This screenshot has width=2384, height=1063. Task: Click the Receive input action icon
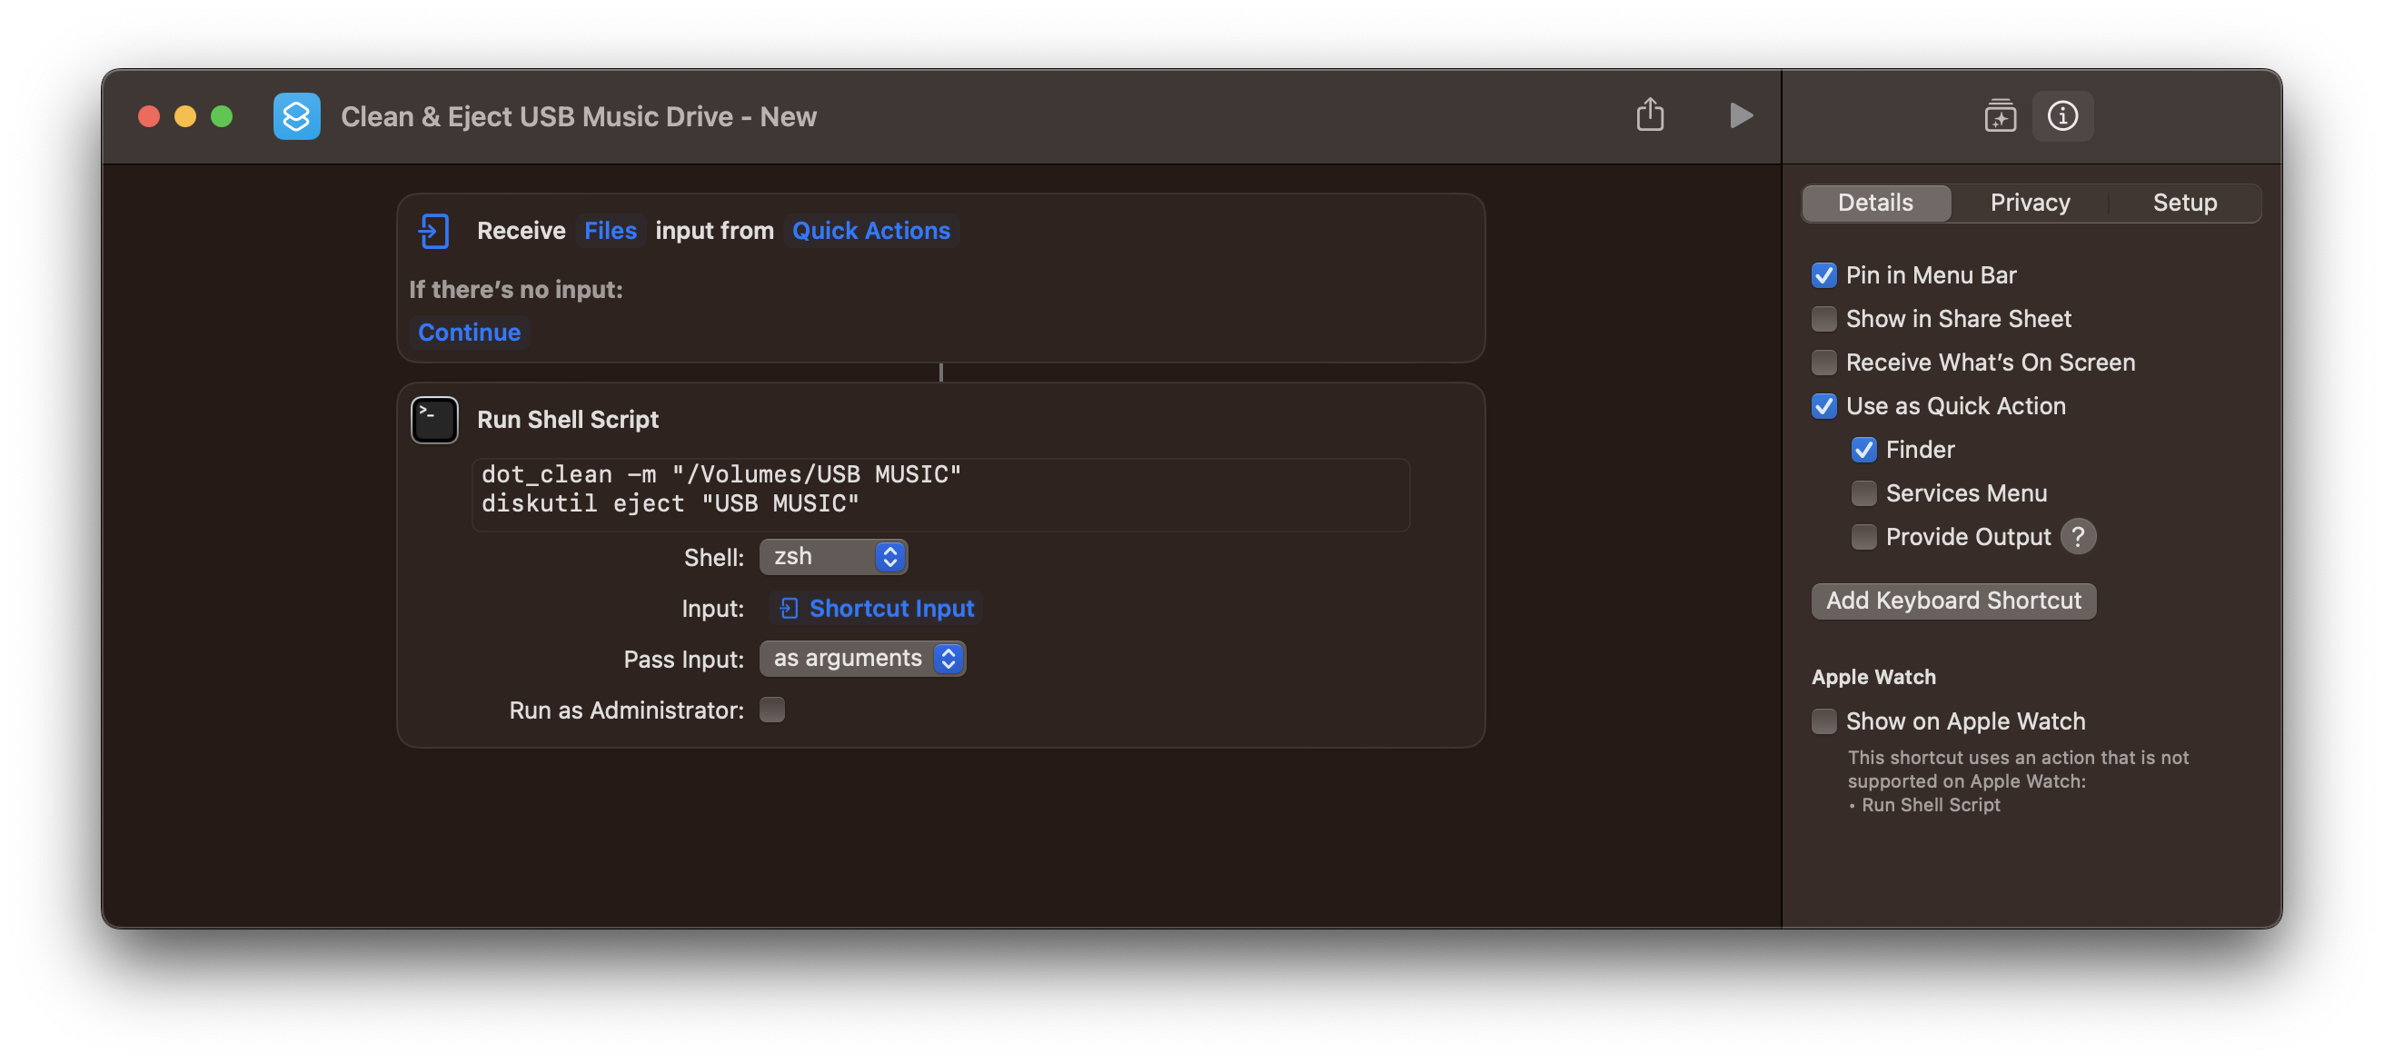(433, 232)
